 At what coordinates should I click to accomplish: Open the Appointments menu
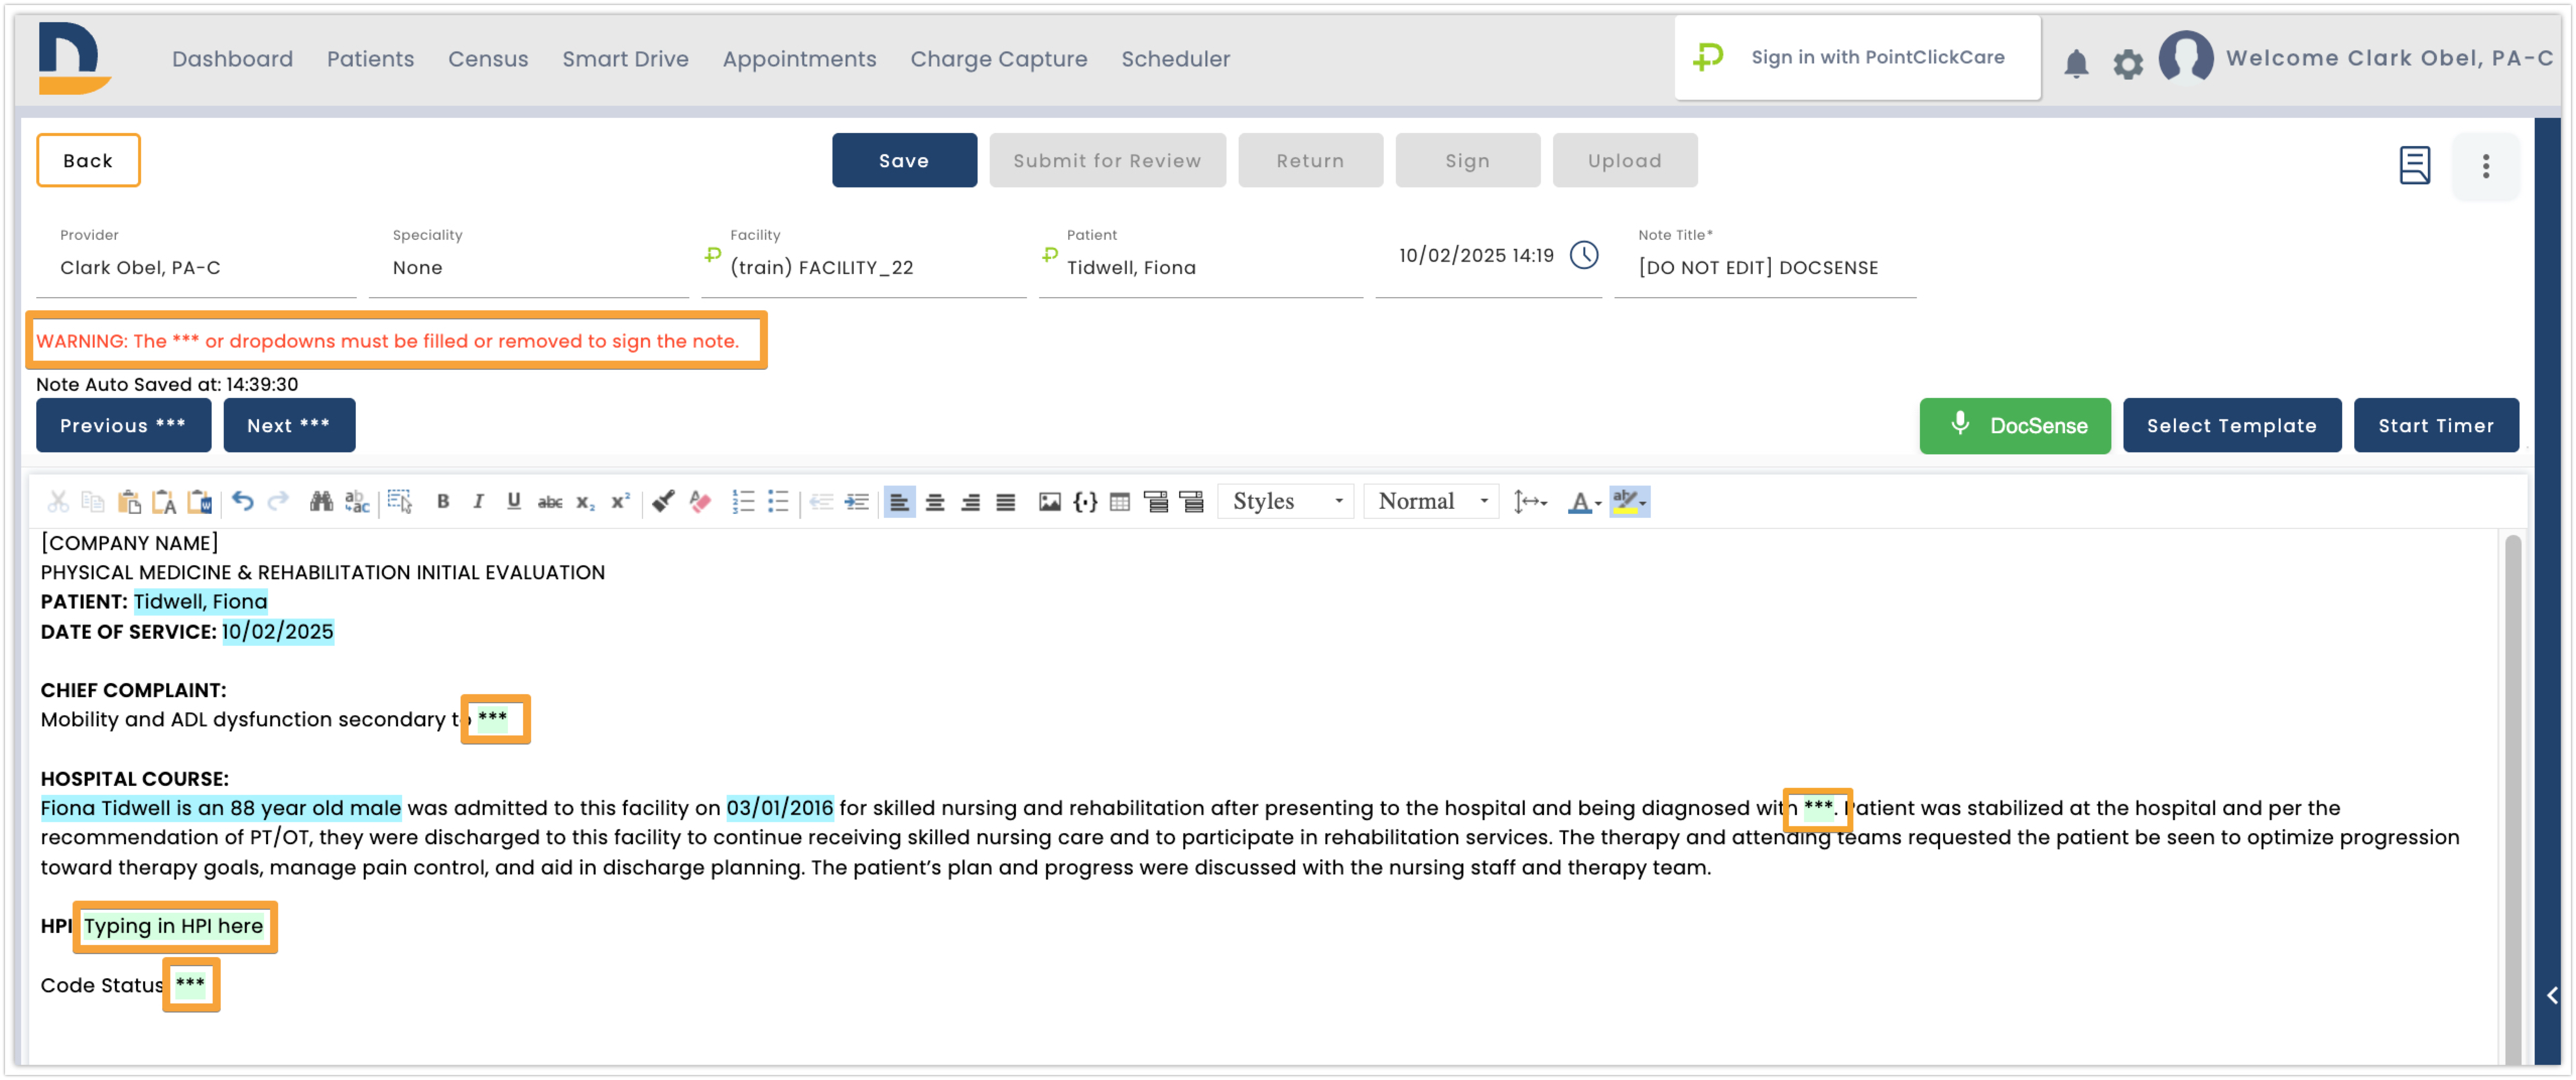800,59
